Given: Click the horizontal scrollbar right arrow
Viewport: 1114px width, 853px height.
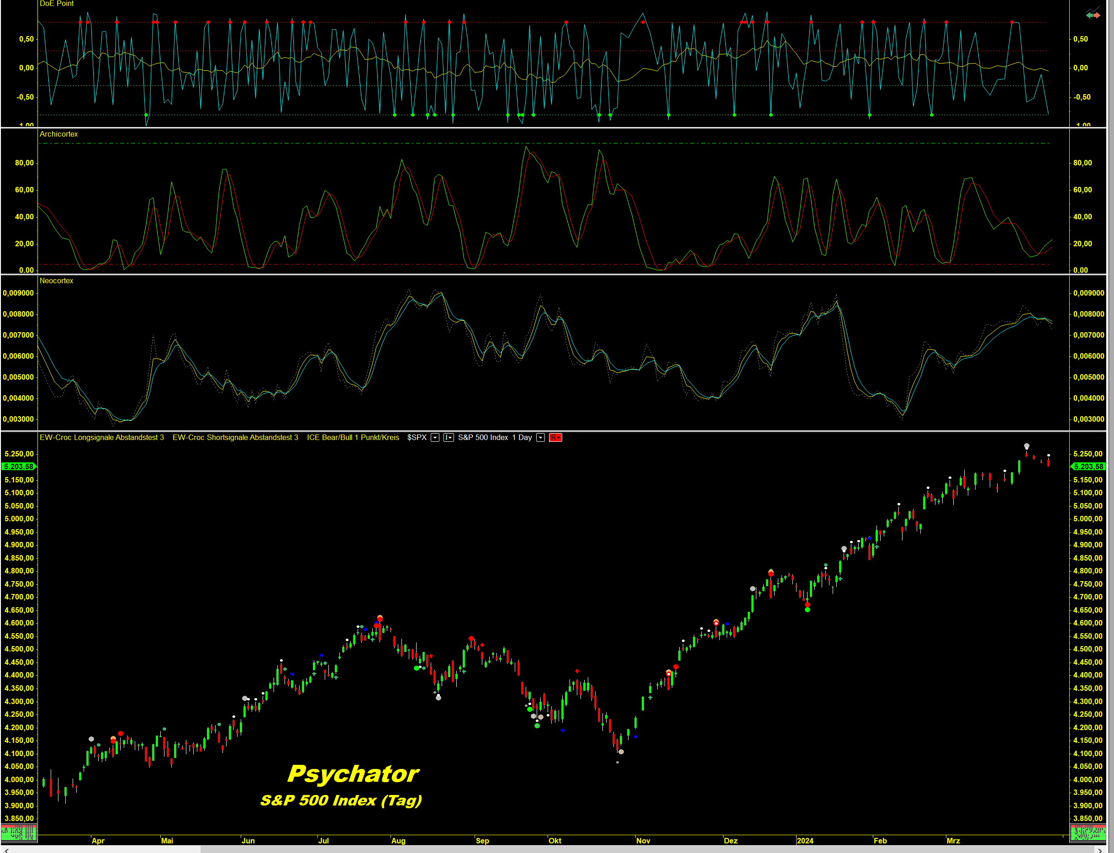Looking at the screenshot, I should pos(1099,850).
